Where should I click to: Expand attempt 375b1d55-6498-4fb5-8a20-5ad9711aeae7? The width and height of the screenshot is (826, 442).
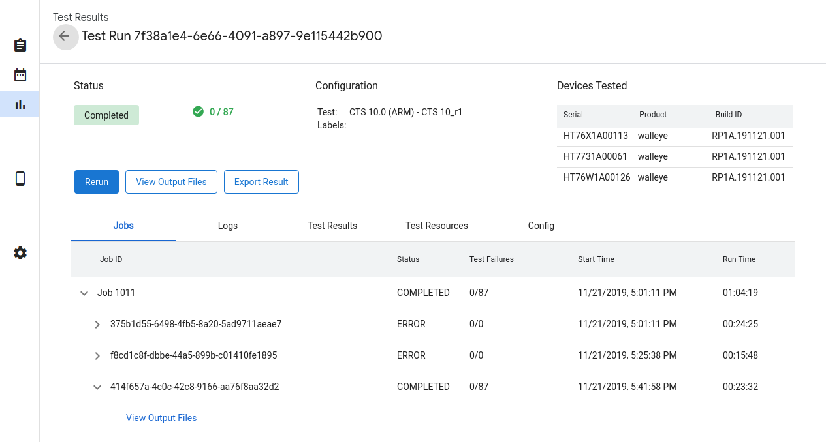pyautogui.click(x=97, y=325)
